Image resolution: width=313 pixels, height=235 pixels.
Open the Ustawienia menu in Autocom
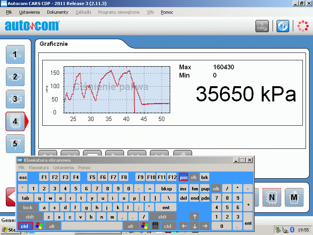29,12
